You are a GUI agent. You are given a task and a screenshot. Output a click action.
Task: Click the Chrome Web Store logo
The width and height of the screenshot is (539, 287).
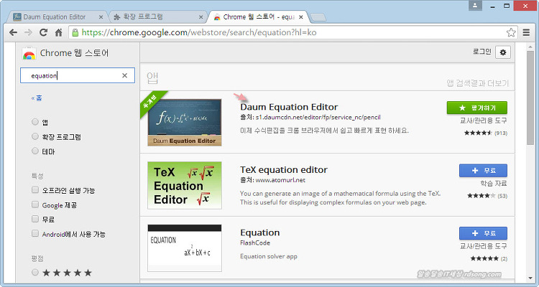click(x=29, y=53)
